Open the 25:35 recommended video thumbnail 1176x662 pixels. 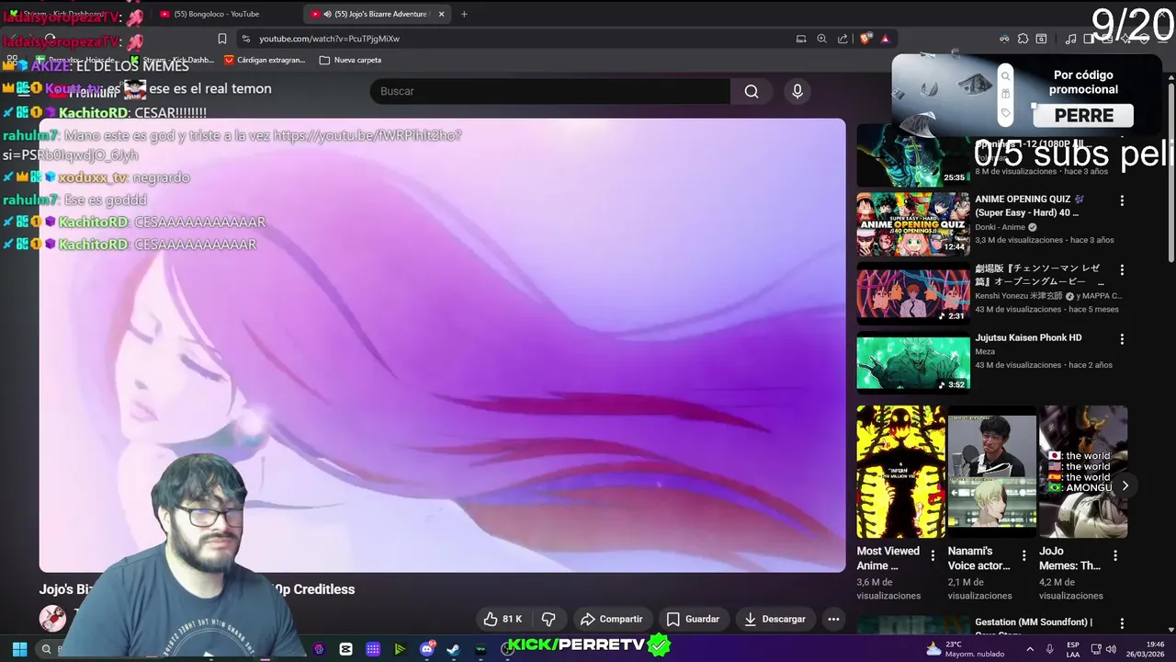[913, 155]
